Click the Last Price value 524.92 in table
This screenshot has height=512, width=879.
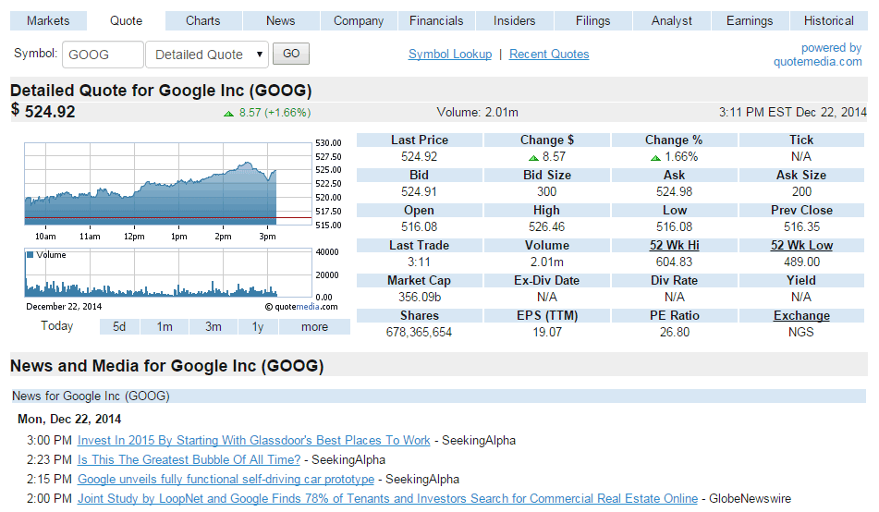(x=420, y=156)
